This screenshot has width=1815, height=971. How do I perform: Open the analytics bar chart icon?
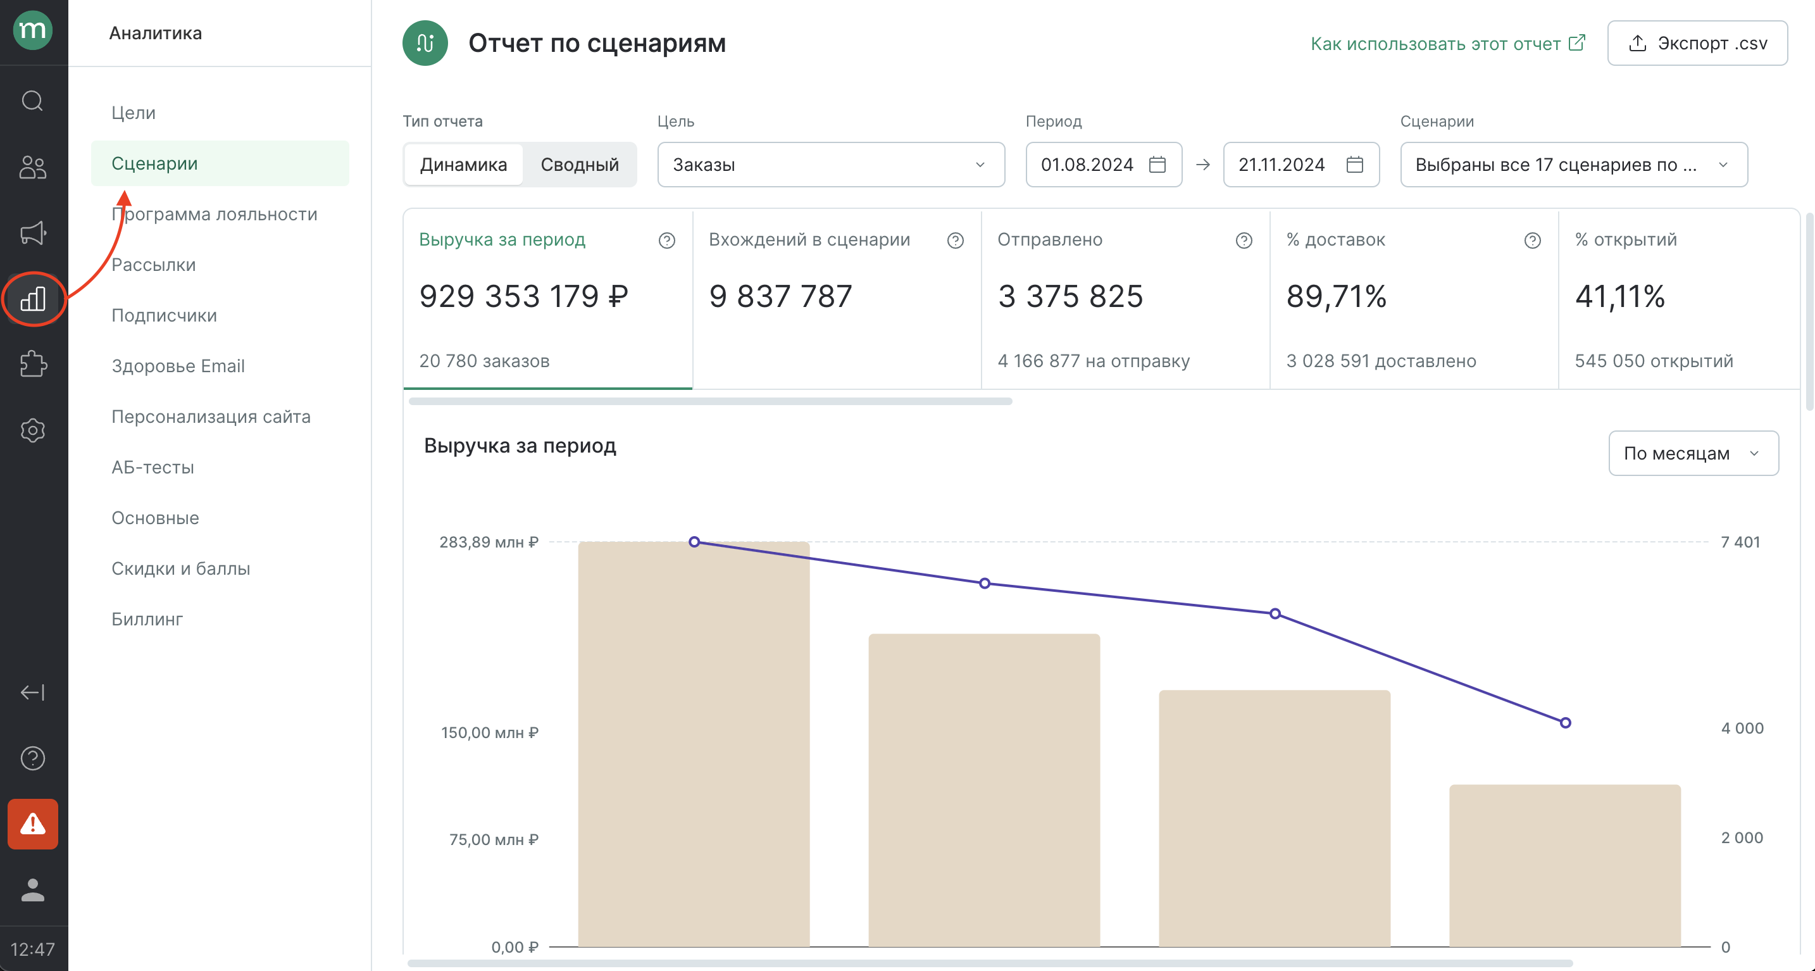32,299
